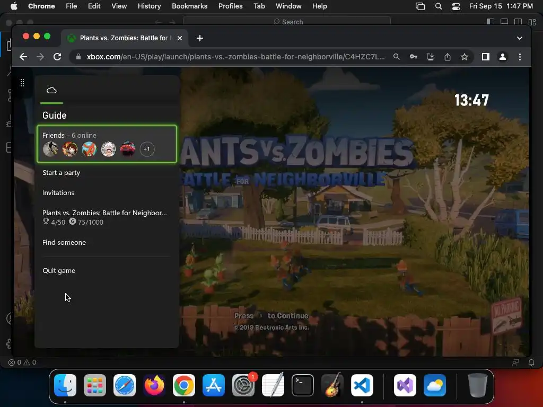Open TextEdit from the Dock
The width and height of the screenshot is (543, 407).
pyautogui.click(x=273, y=385)
